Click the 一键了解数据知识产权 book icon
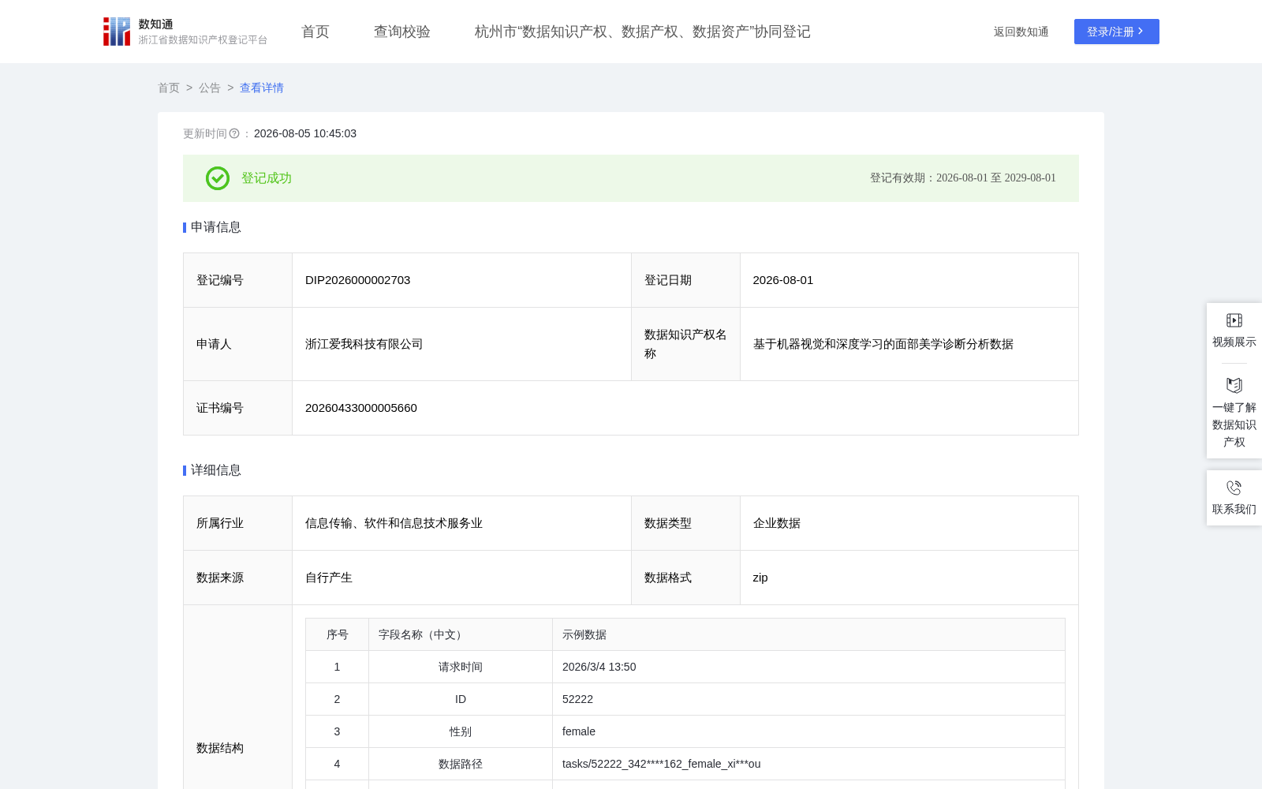The image size is (1262, 789). [x=1234, y=386]
